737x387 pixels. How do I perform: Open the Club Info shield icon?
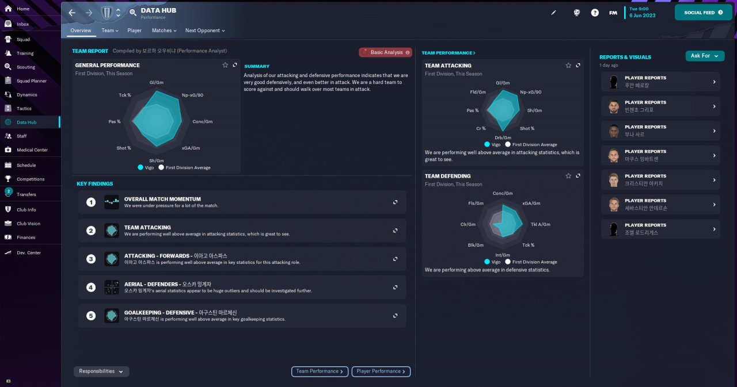pos(8,209)
